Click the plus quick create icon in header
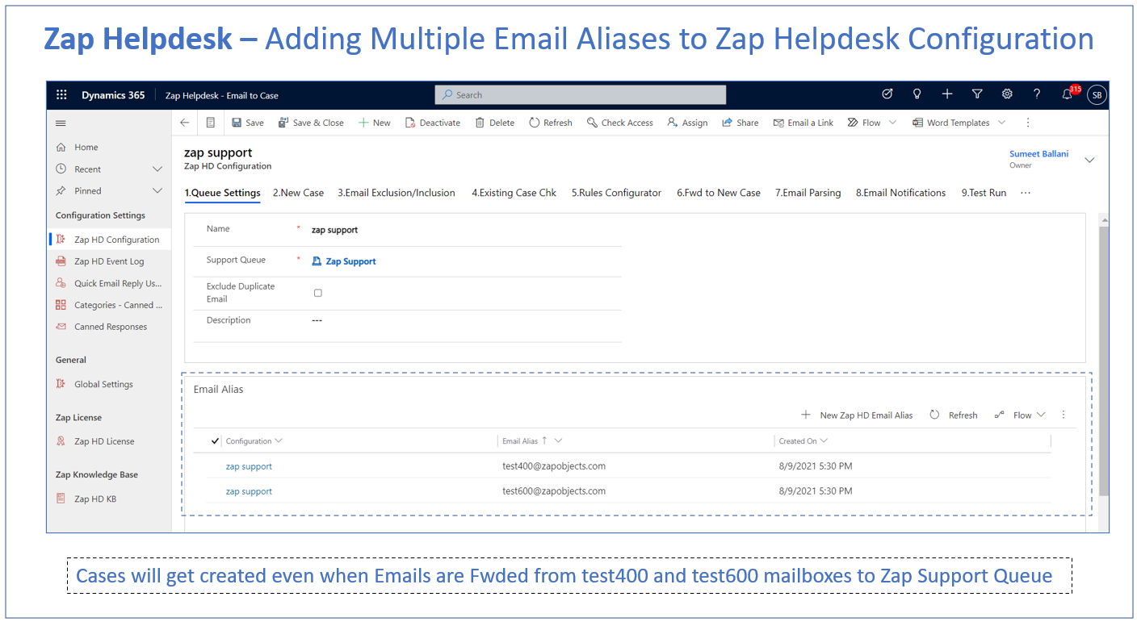 947,94
